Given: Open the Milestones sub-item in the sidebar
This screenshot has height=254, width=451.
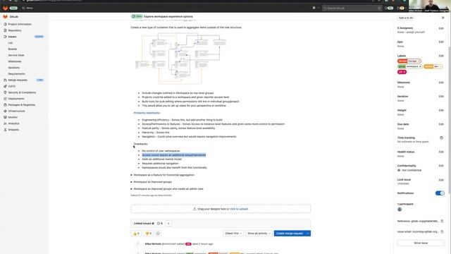Looking at the screenshot, I should (x=15, y=61).
